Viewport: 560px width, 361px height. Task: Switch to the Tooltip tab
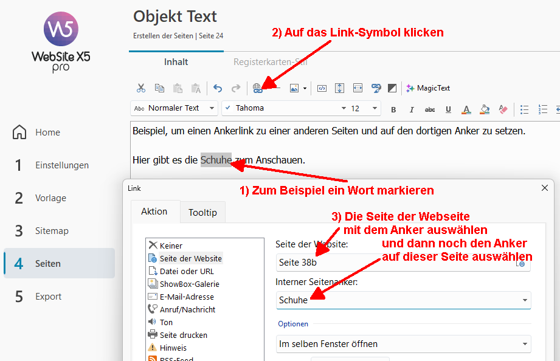point(202,213)
